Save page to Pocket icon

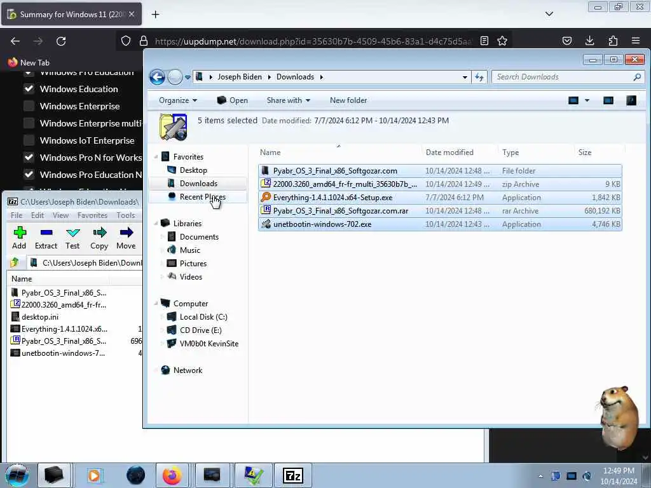566,41
